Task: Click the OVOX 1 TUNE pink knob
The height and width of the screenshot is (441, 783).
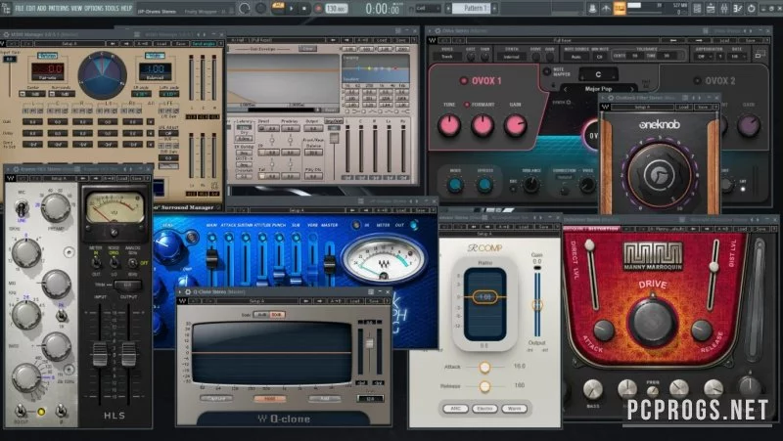Action: pyautogui.click(x=449, y=125)
